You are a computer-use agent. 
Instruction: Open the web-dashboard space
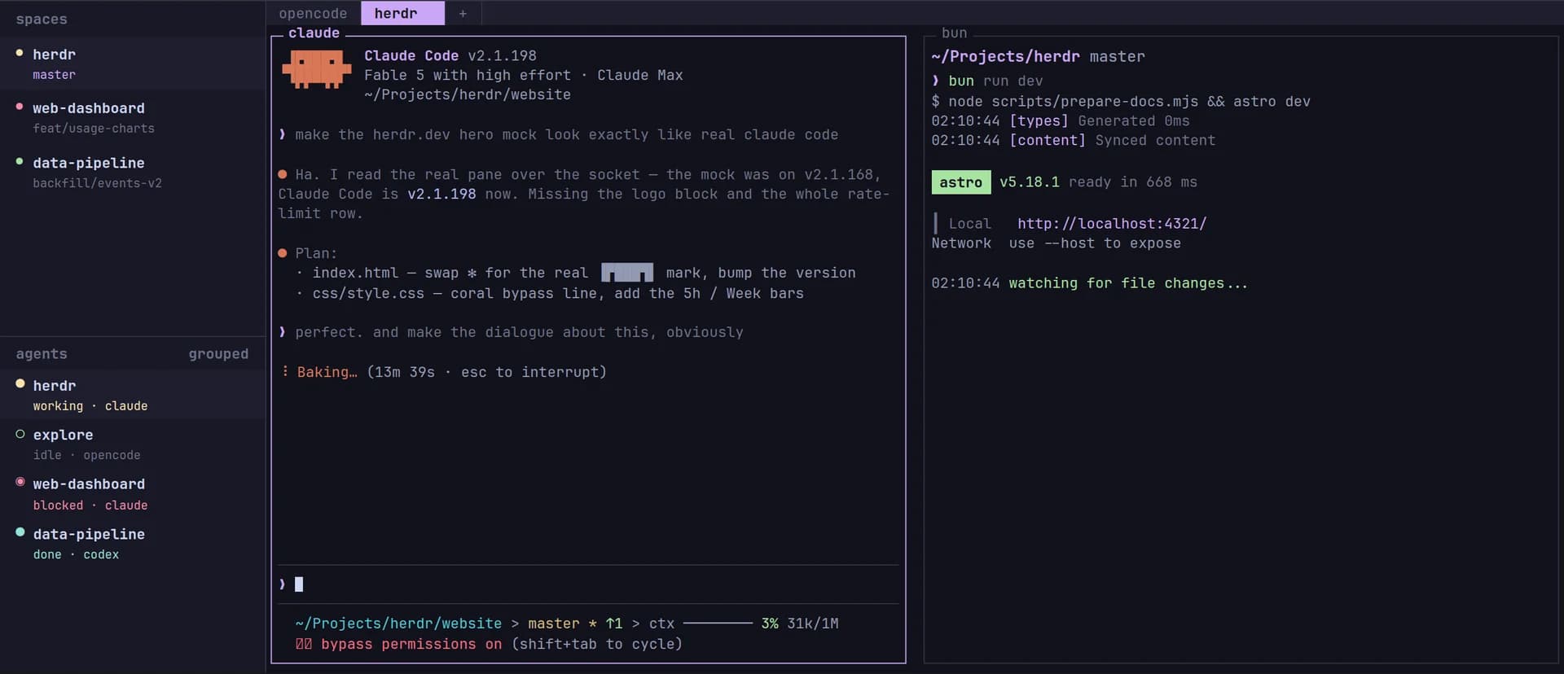[133, 117]
